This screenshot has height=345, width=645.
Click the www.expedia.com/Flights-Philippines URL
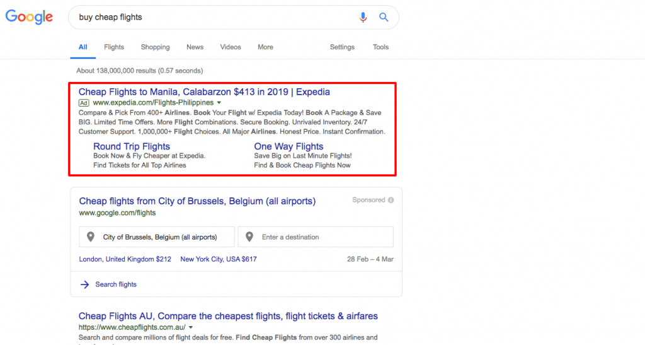point(153,103)
